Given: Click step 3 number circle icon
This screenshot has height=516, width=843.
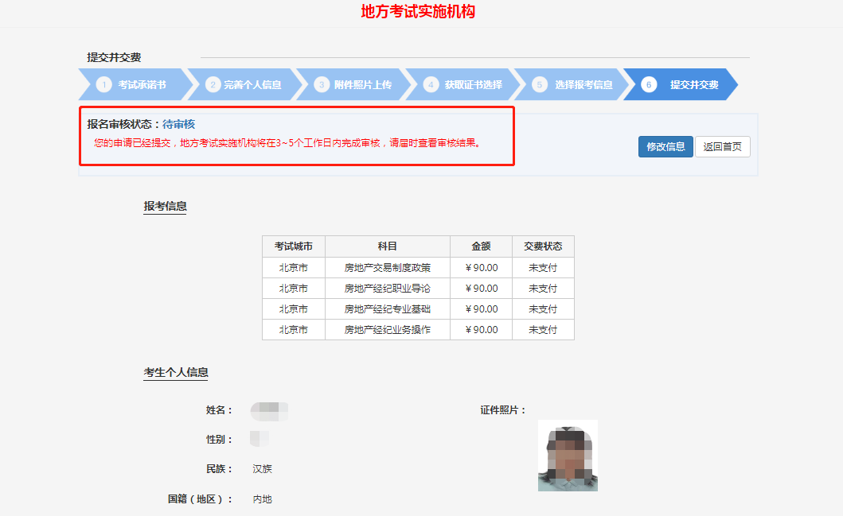Looking at the screenshot, I should (322, 84).
